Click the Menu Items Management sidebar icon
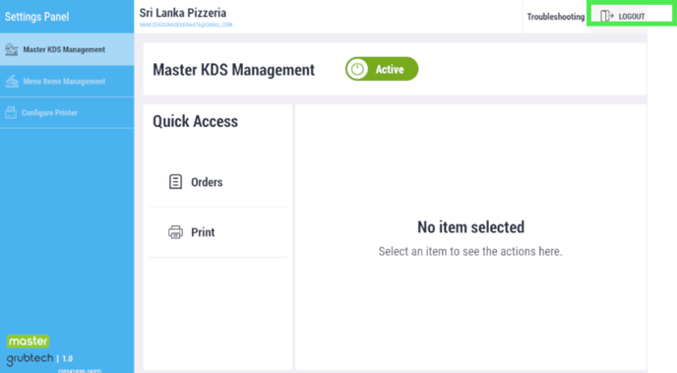The width and height of the screenshot is (677, 373). (12, 81)
